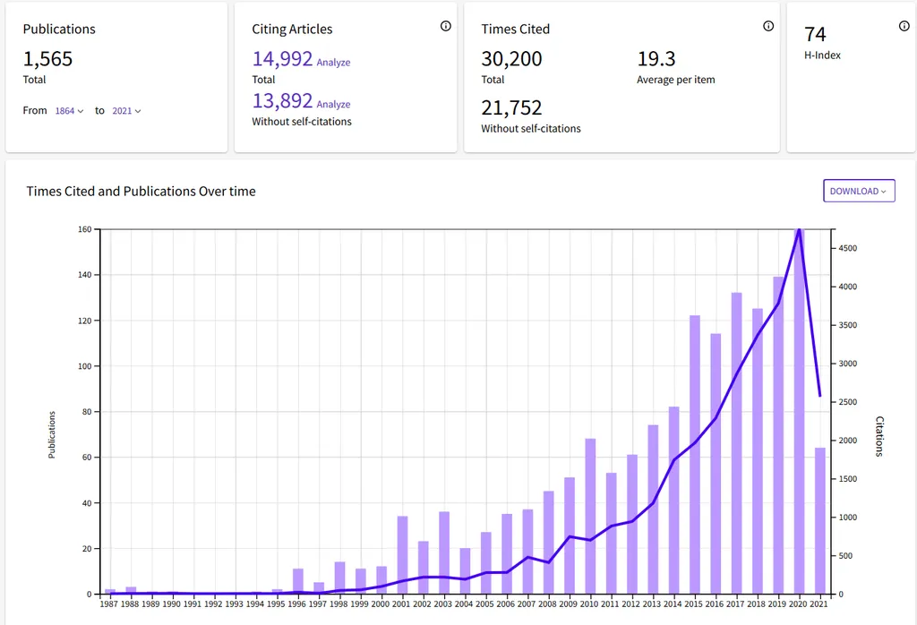This screenshot has height=625, width=917.
Task: Open the 13,892 citing articles count
Action: [282, 100]
